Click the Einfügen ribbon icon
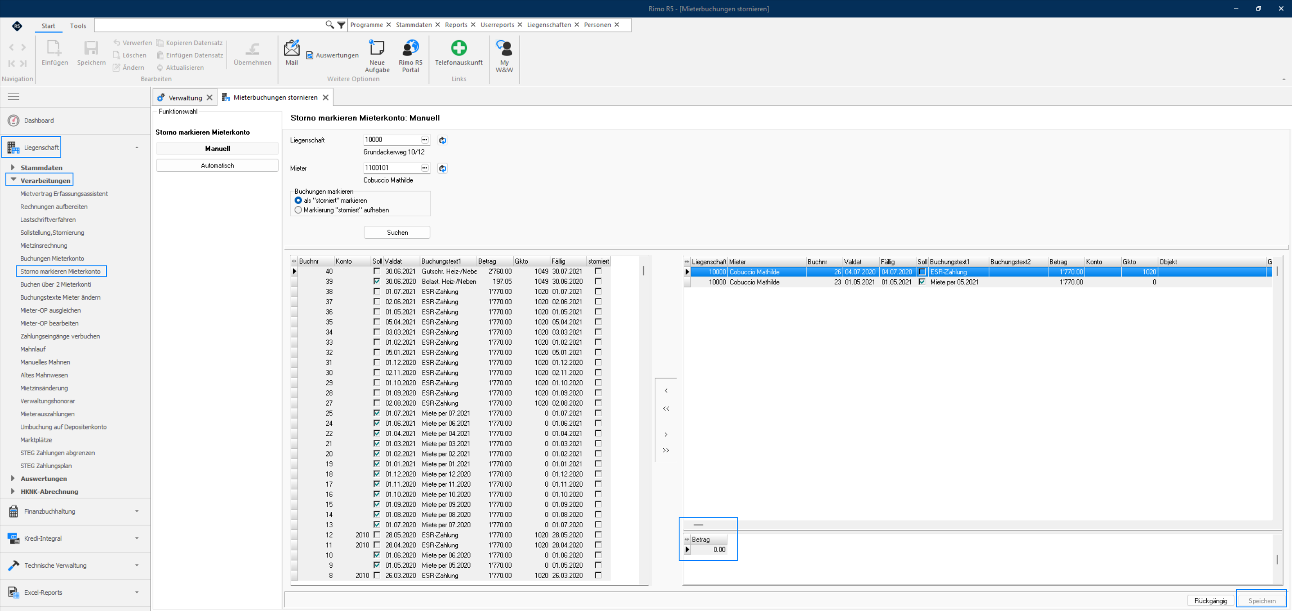The height and width of the screenshot is (611, 1292). pos(55,52)
